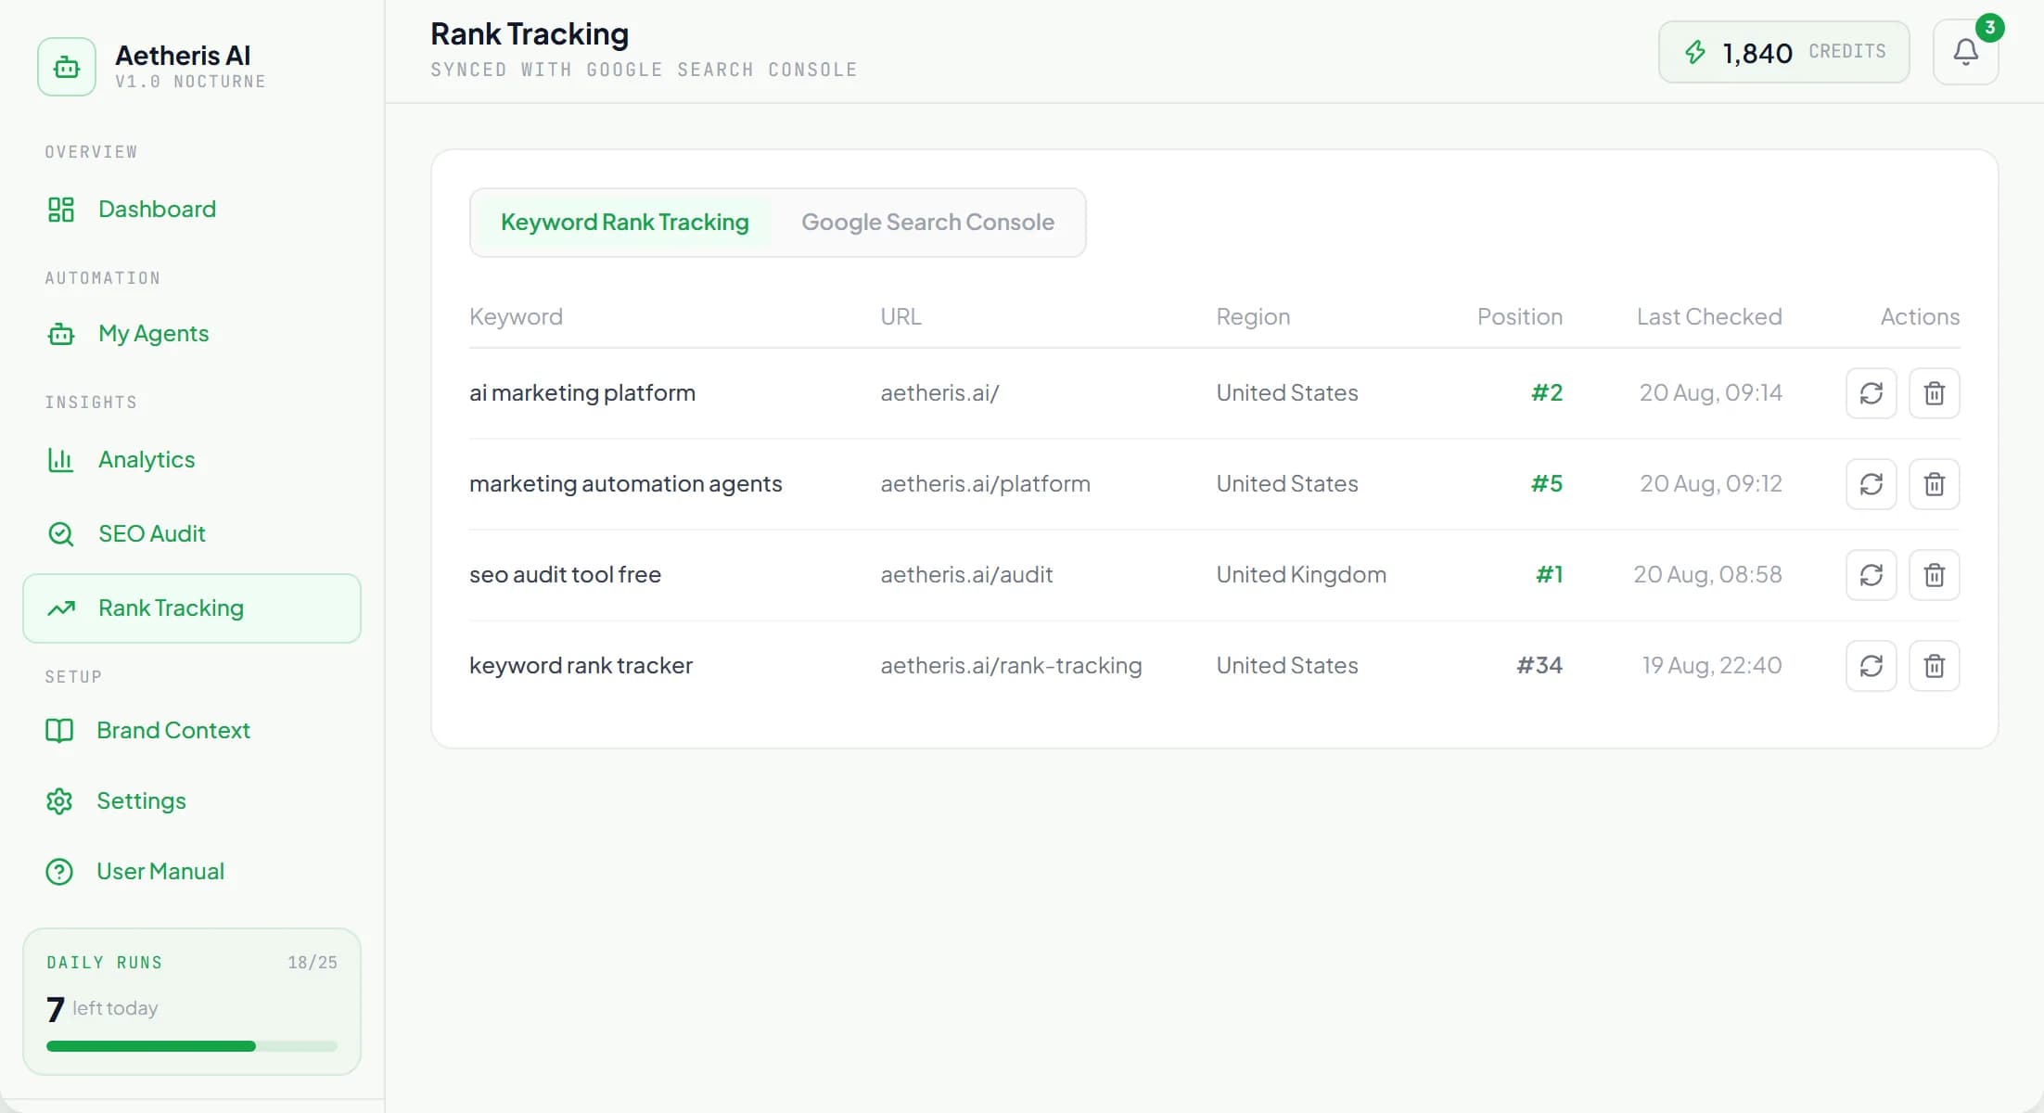Screen dimensions: 2044x1113
Task: Select Rank Tracking in the sidebar
Action: (192, 608)
